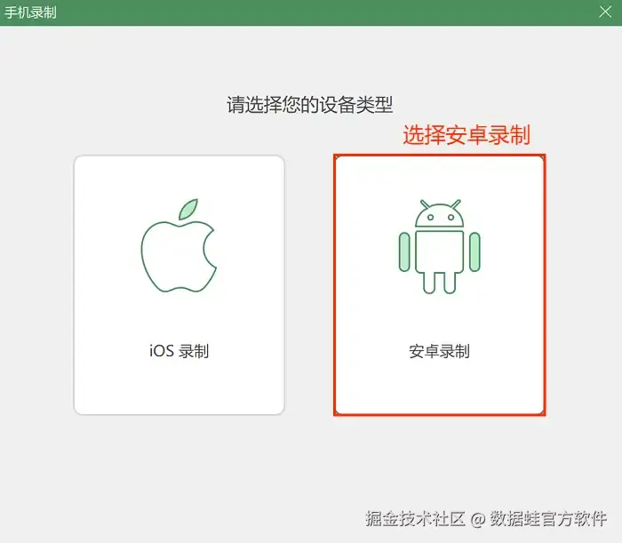The height and width of the screenshot is (543, 622).
Task: Click the Android robot's legs
Action: [x=439, y=283]
